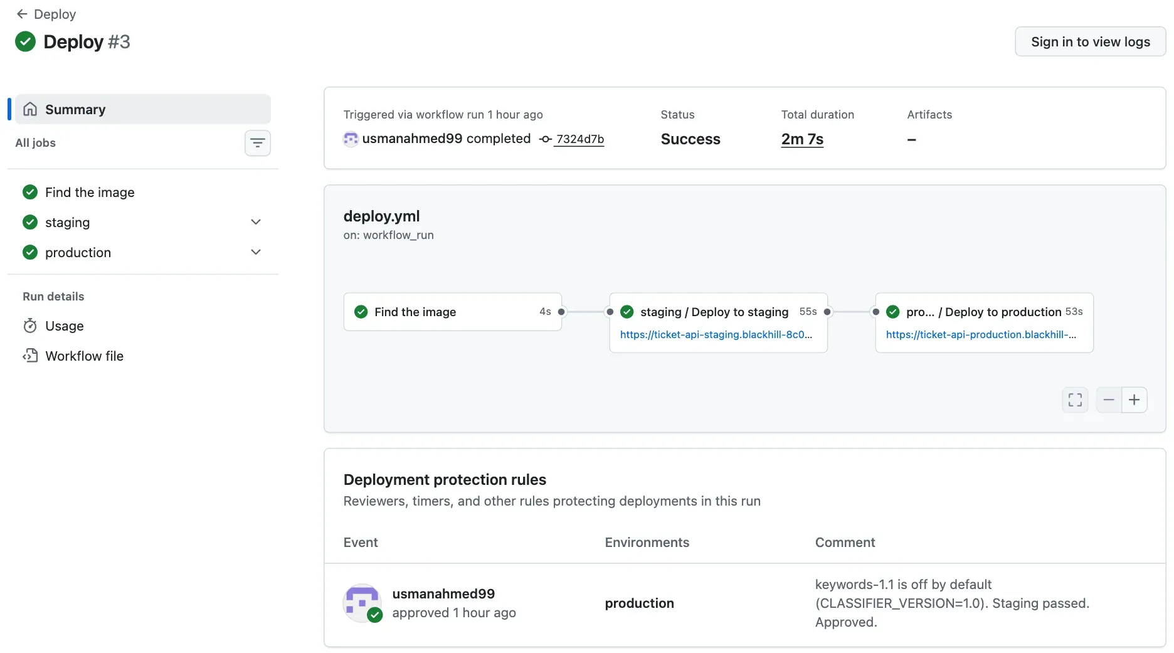1174x653 pixels.
Task: Go back to the Deploy workflow
Action: click(46, 14)
